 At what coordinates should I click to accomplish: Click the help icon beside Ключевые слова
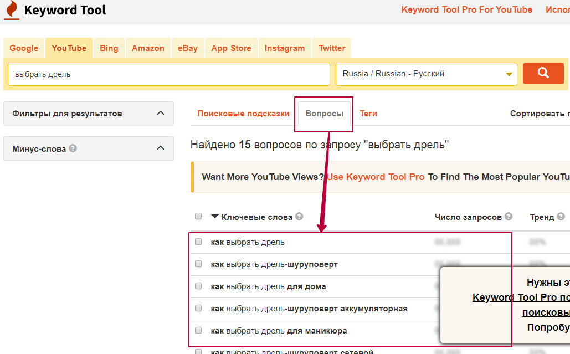coord(299,217)
